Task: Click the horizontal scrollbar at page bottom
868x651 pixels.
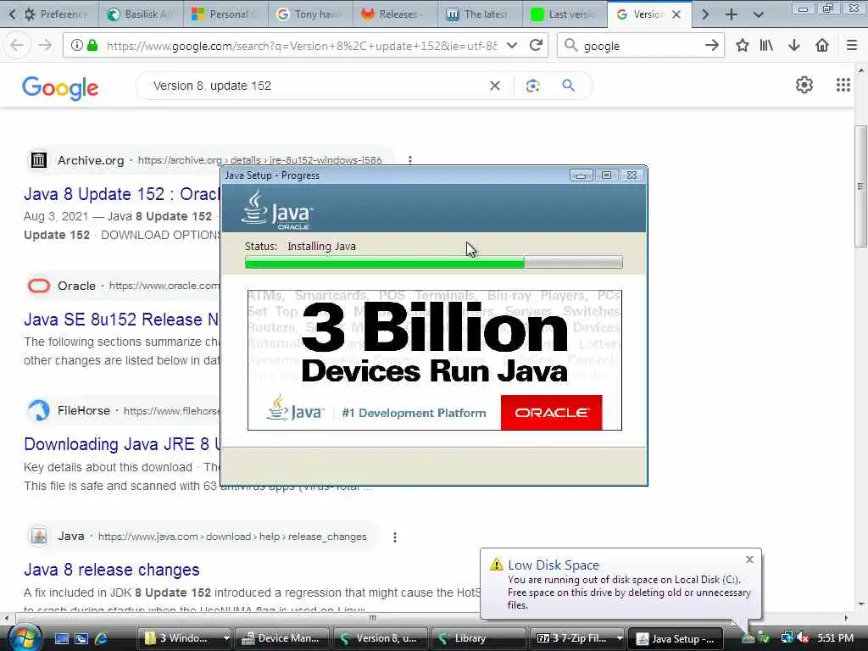Action: tap(372, 618)
